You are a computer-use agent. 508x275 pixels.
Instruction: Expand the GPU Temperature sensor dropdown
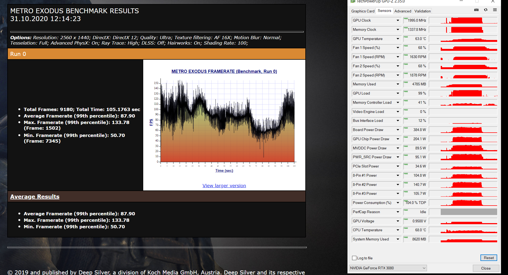398,39
